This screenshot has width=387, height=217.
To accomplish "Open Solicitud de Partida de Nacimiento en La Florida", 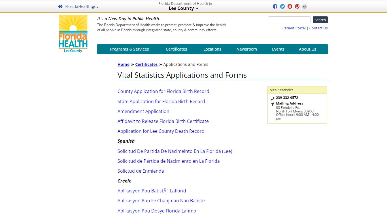I will point(169,161).
